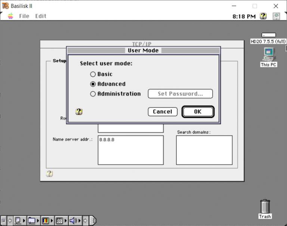Viewport: 287px width, 226px height.
Task: Cancel the User Mode dialog
Action: [x=163, y=112]
